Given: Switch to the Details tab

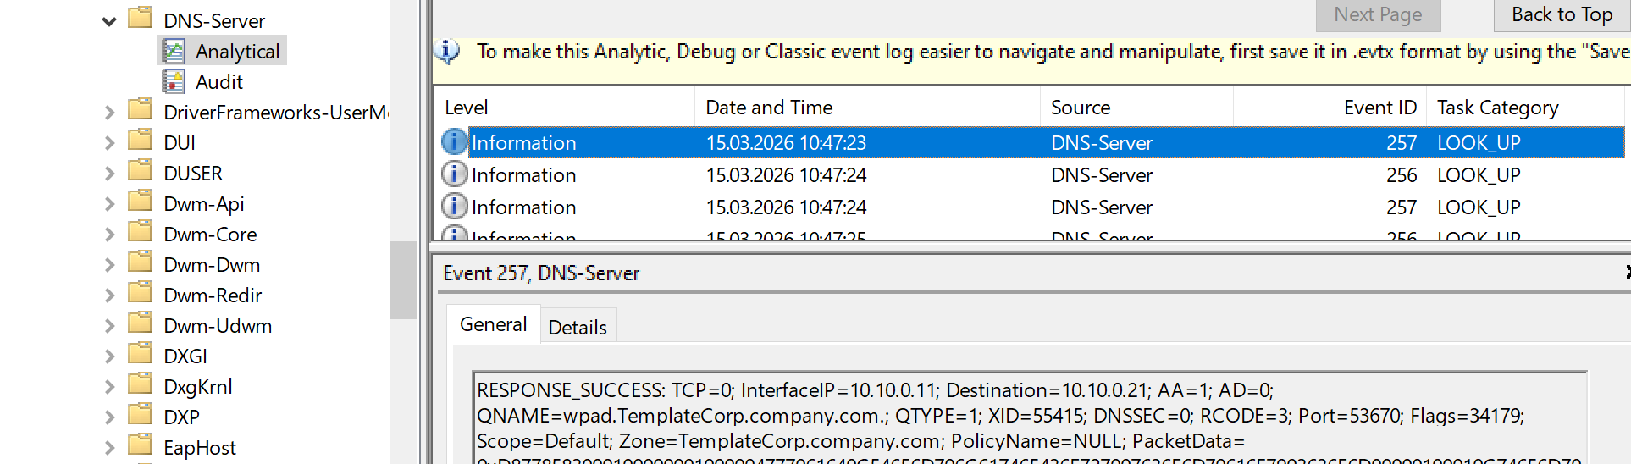Looking at the screenshot, I should [578, 328].
